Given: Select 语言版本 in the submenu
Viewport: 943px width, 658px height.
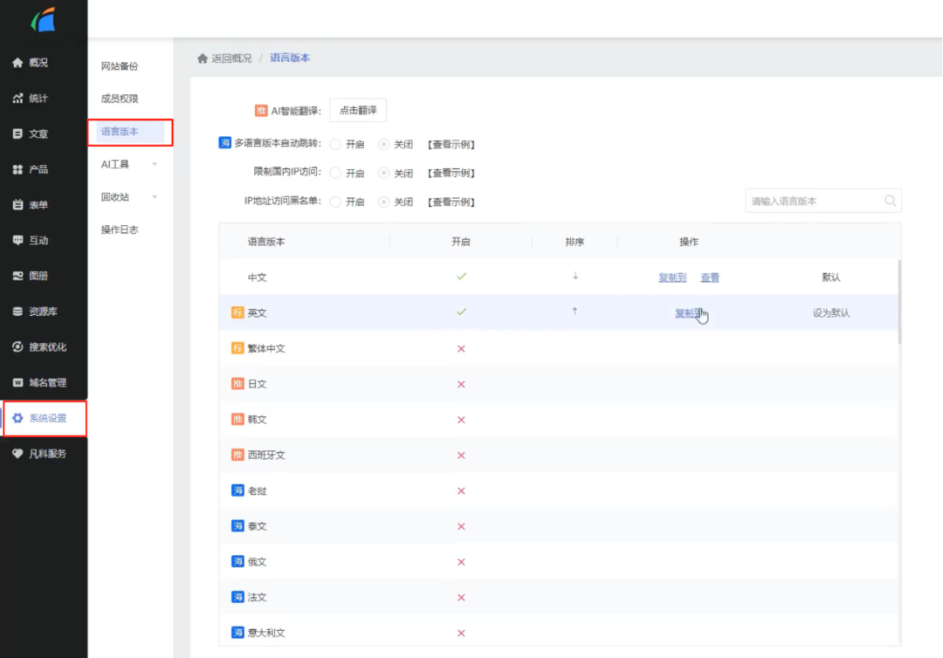Looking at the screenshot, I should [x=120, y=132].
